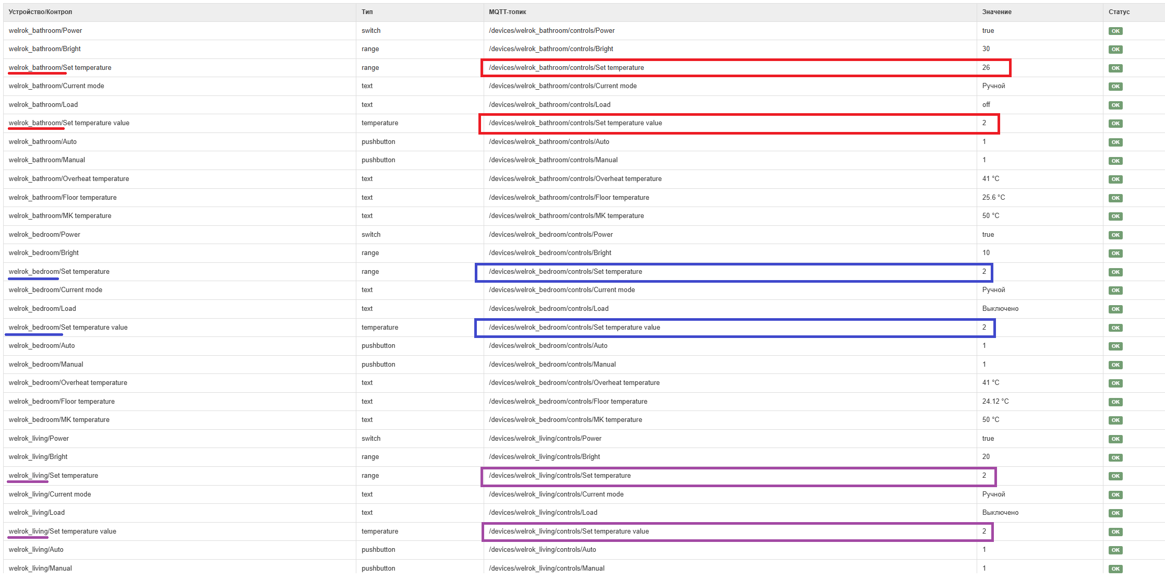Click the Статус column header
Image resolution: width=1165 pixels, height=580 pixels.
click(1119, 12)
